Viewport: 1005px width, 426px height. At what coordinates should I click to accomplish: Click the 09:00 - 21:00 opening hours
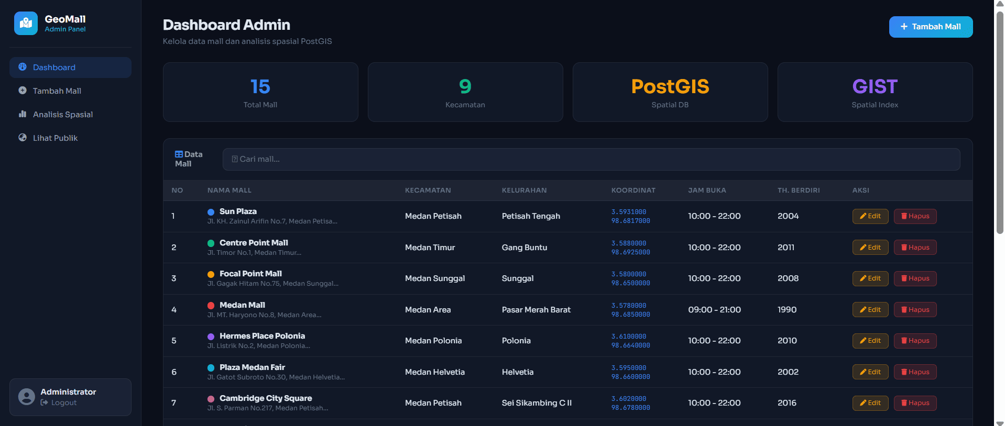point(714,310)
